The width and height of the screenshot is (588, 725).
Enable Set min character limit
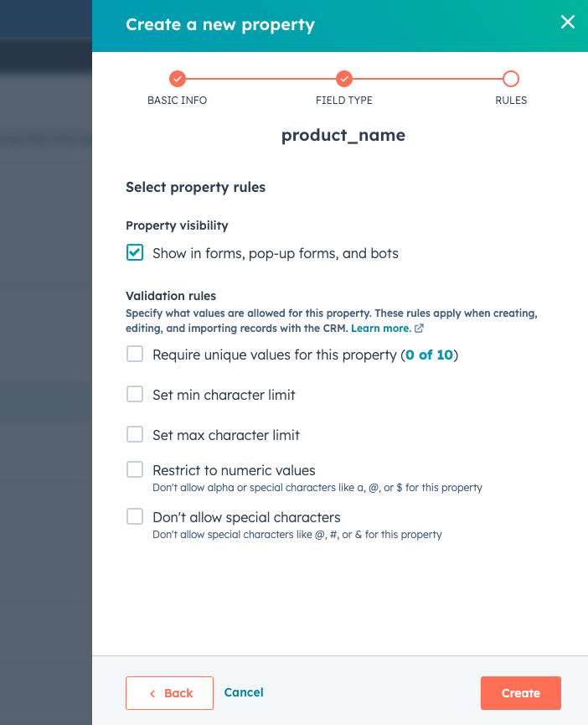pos(135,394)
